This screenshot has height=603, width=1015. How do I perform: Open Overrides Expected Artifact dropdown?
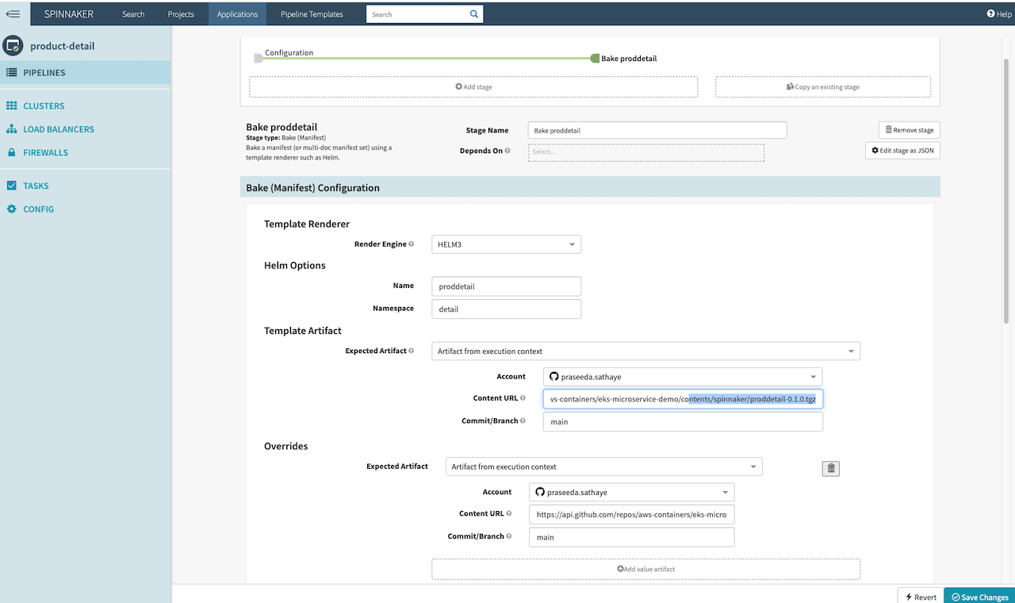(x=603, y=467)
